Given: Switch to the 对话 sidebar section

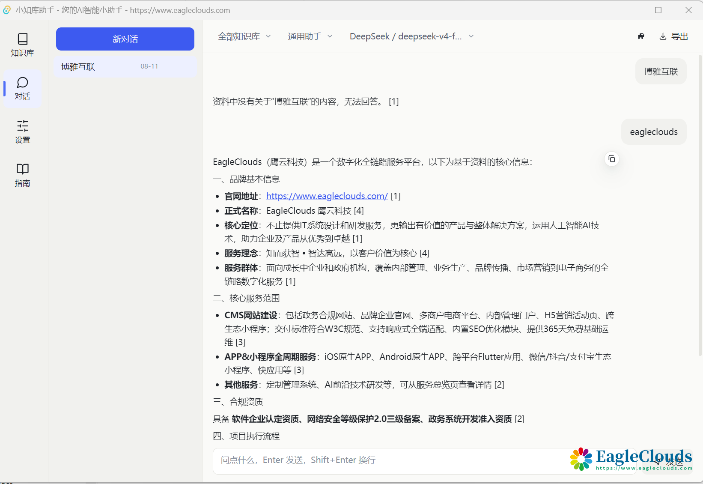Looking at the screenshot, I should (x=22, y=89).
